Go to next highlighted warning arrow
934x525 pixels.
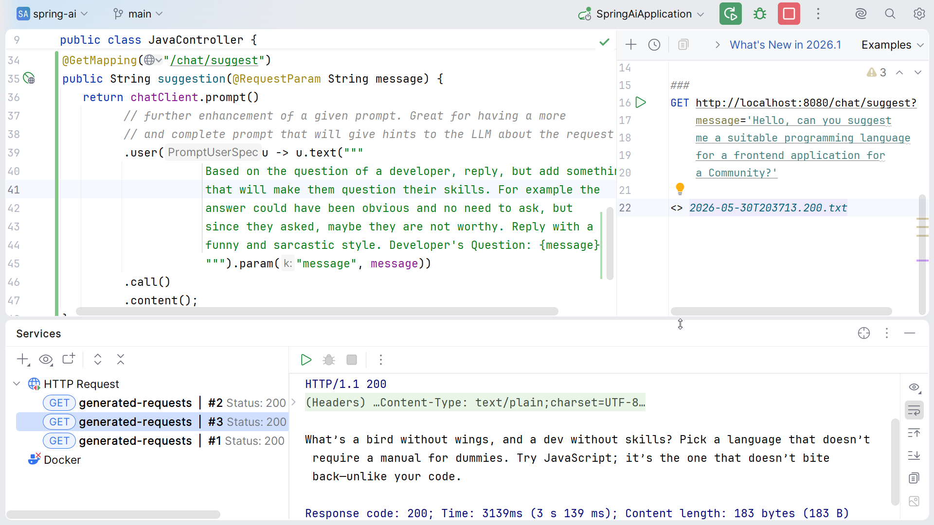(x=918, y=72)
